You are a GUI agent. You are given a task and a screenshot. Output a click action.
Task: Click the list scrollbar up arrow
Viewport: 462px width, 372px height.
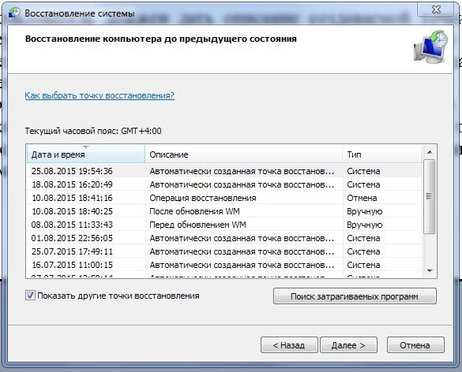point(430,152)
